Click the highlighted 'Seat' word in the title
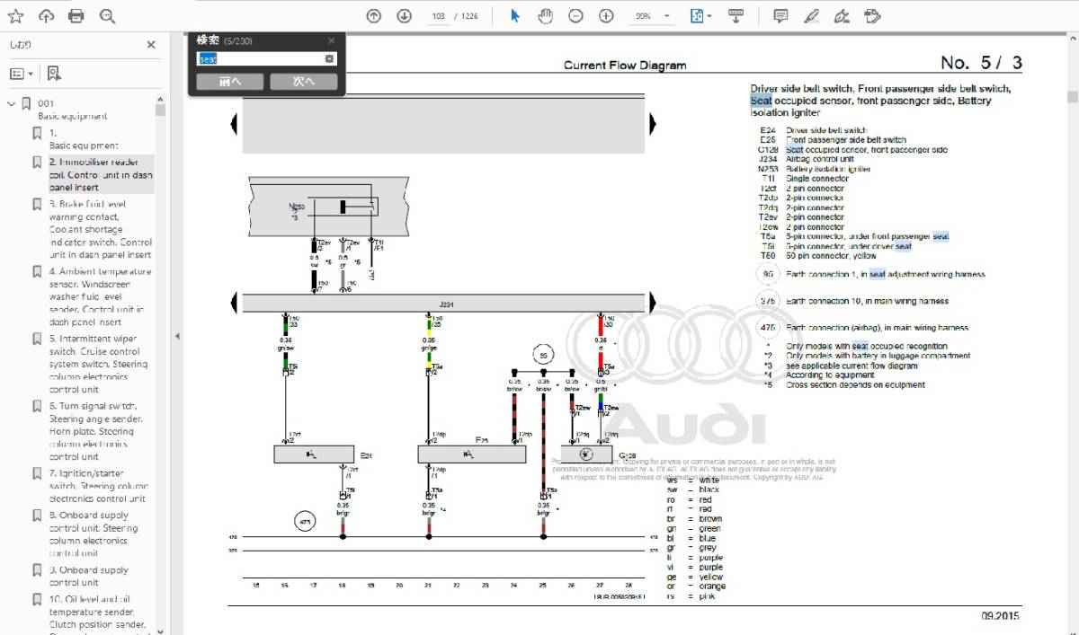 (761, 101)
